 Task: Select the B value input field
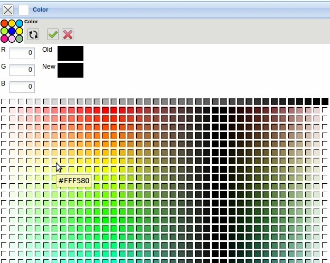(22, 87)
